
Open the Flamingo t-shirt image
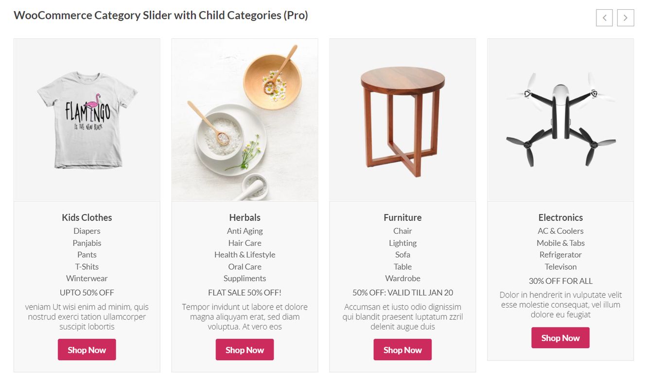coord(87,120)
